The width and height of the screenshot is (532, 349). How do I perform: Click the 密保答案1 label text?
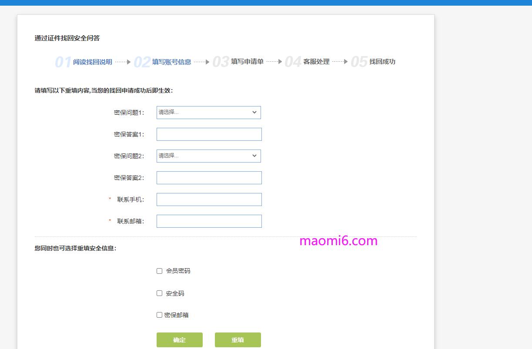pyautogui.click(x=129, y=134)
